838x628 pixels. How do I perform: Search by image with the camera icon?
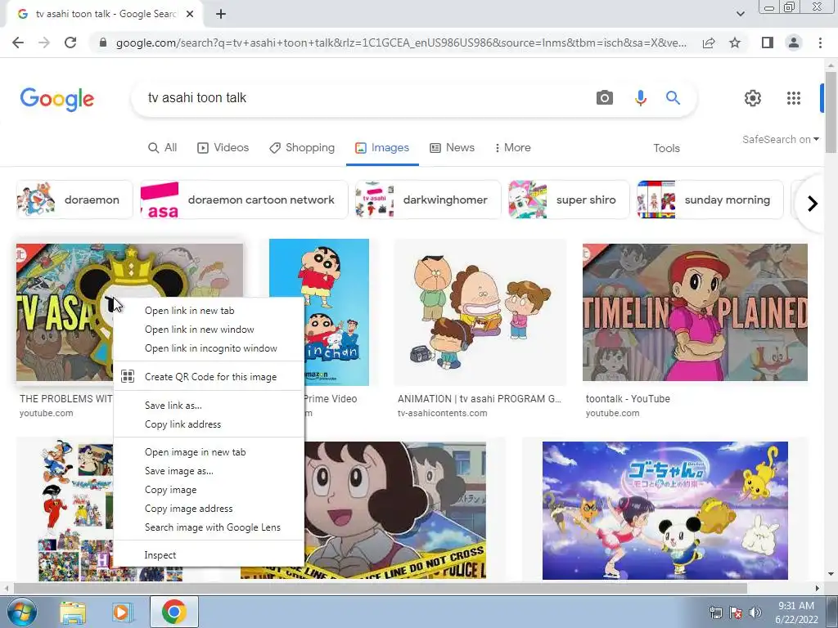tap(605, 98)
